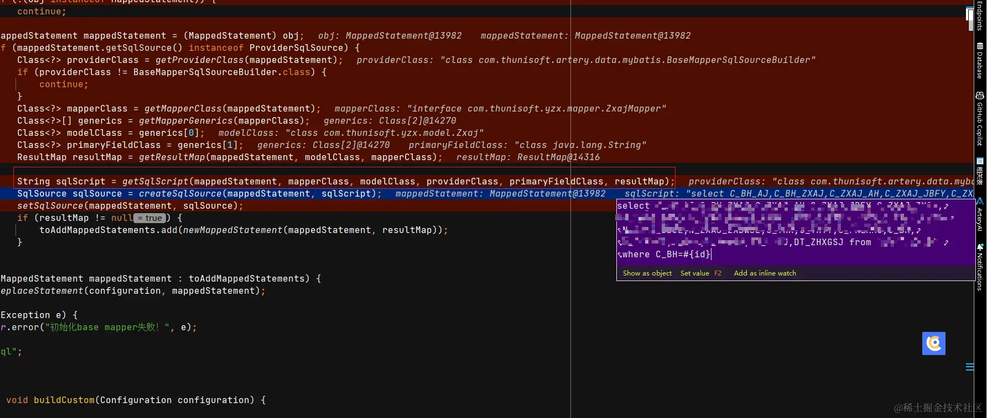Click the blue floating assistant icon

point(934,343)
